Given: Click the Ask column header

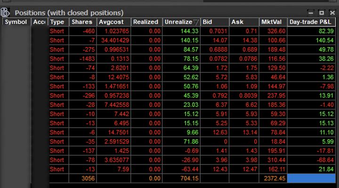Looking at the screenshot, I should [x=244, y=22].
